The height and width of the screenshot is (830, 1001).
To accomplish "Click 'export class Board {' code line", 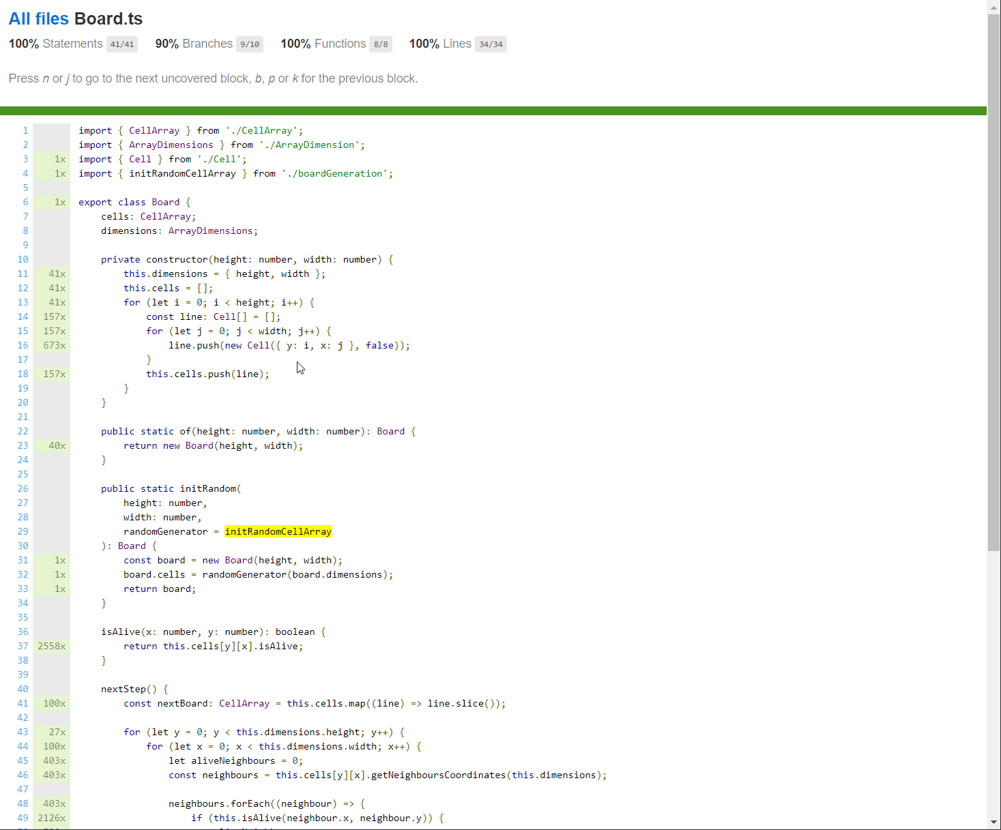I will coord(134,202).
